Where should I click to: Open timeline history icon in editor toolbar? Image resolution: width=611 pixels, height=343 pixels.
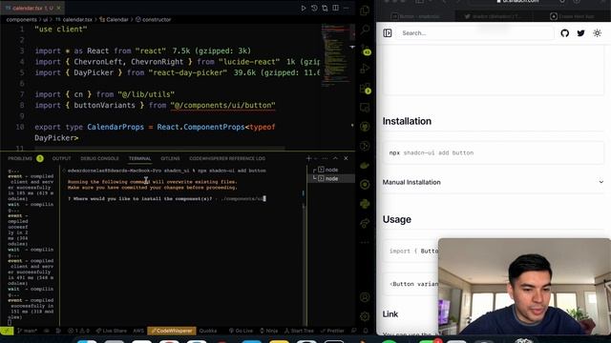pos(314,8)
